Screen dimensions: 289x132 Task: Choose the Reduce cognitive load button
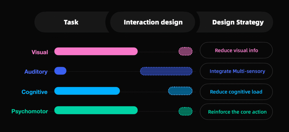236,92
